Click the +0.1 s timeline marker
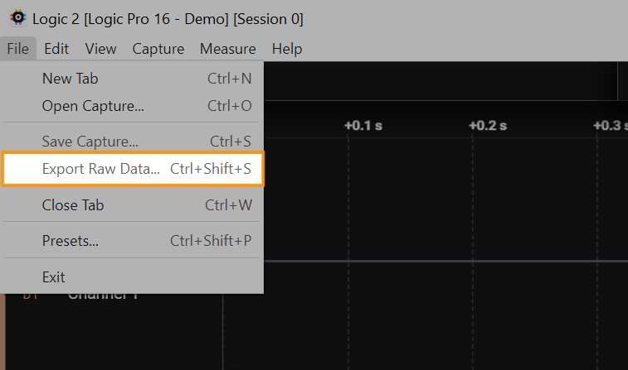Screen dimensions: 628x370 click(363, 126)
